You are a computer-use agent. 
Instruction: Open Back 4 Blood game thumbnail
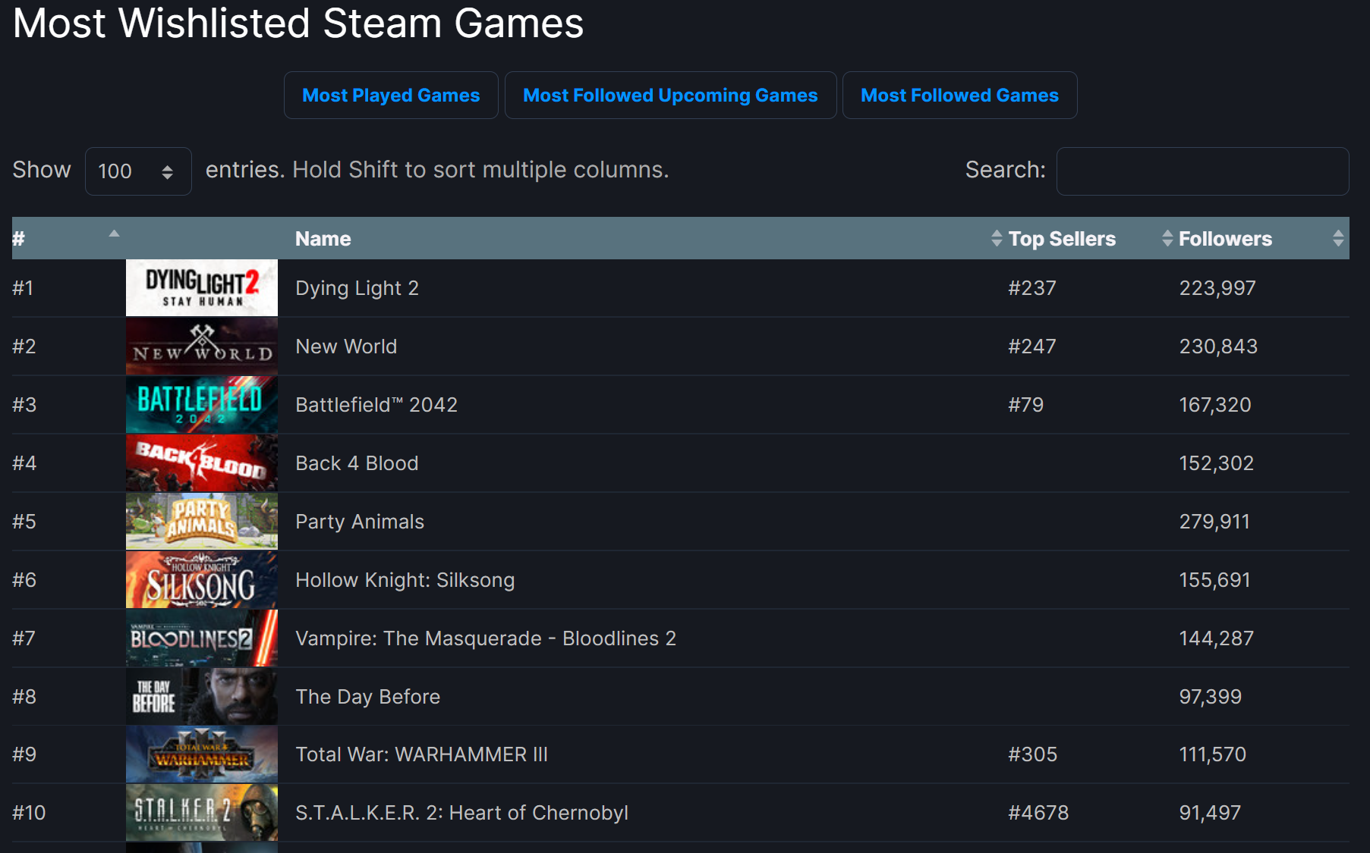[x=202, y=463]
